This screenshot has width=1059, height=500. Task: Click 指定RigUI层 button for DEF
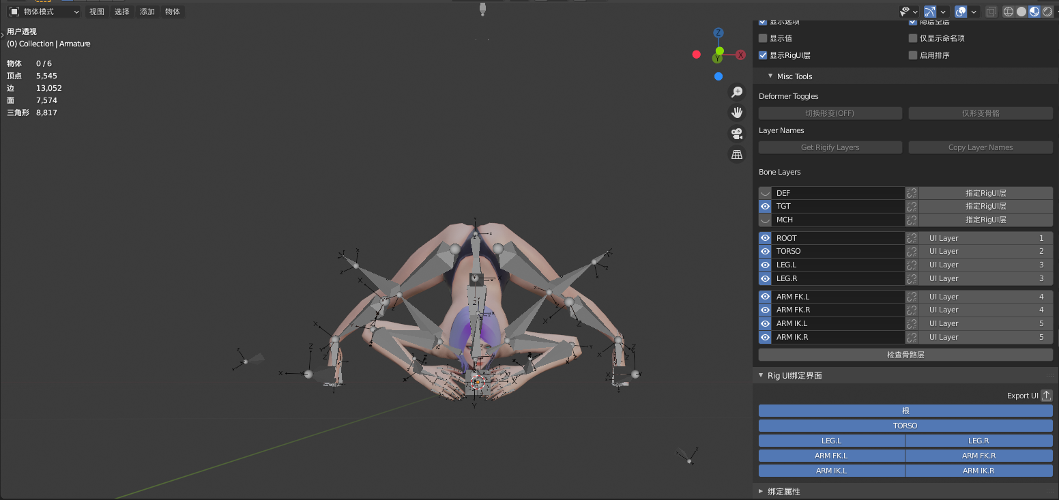click(986, 193)
